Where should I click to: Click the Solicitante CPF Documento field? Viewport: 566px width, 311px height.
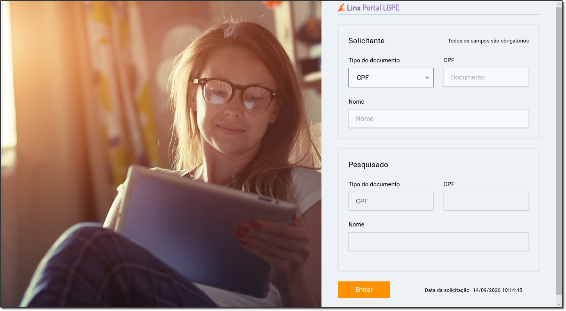(x=486, y=77)
